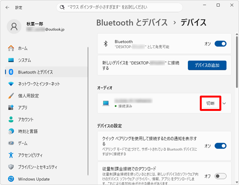Open 時刻と言語 settings page

click(46, 131)
